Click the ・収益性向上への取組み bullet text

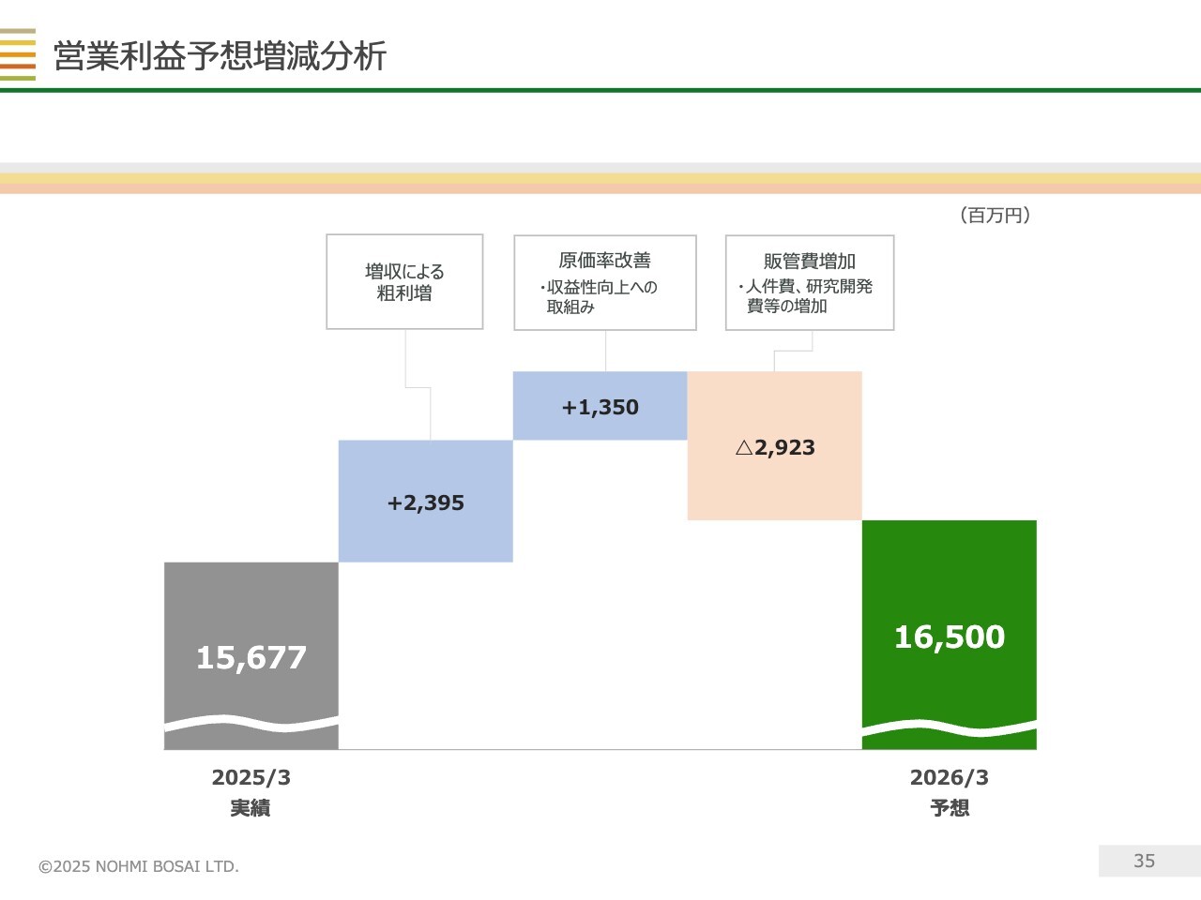coord(600,296)
